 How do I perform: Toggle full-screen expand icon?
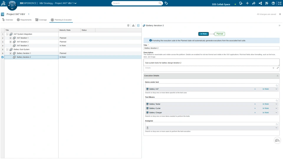280,3
